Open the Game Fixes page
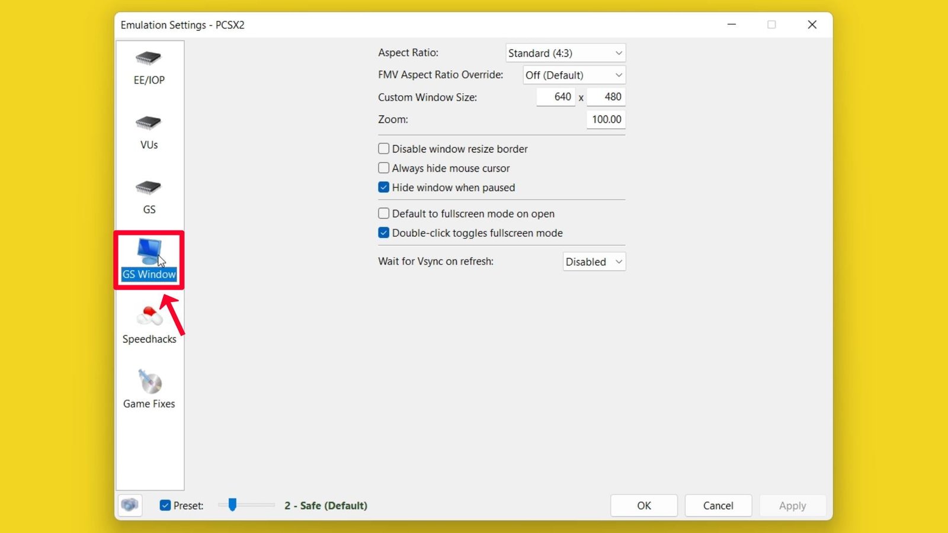The width and height of the screenshot is (948, 533). point(149,389)
